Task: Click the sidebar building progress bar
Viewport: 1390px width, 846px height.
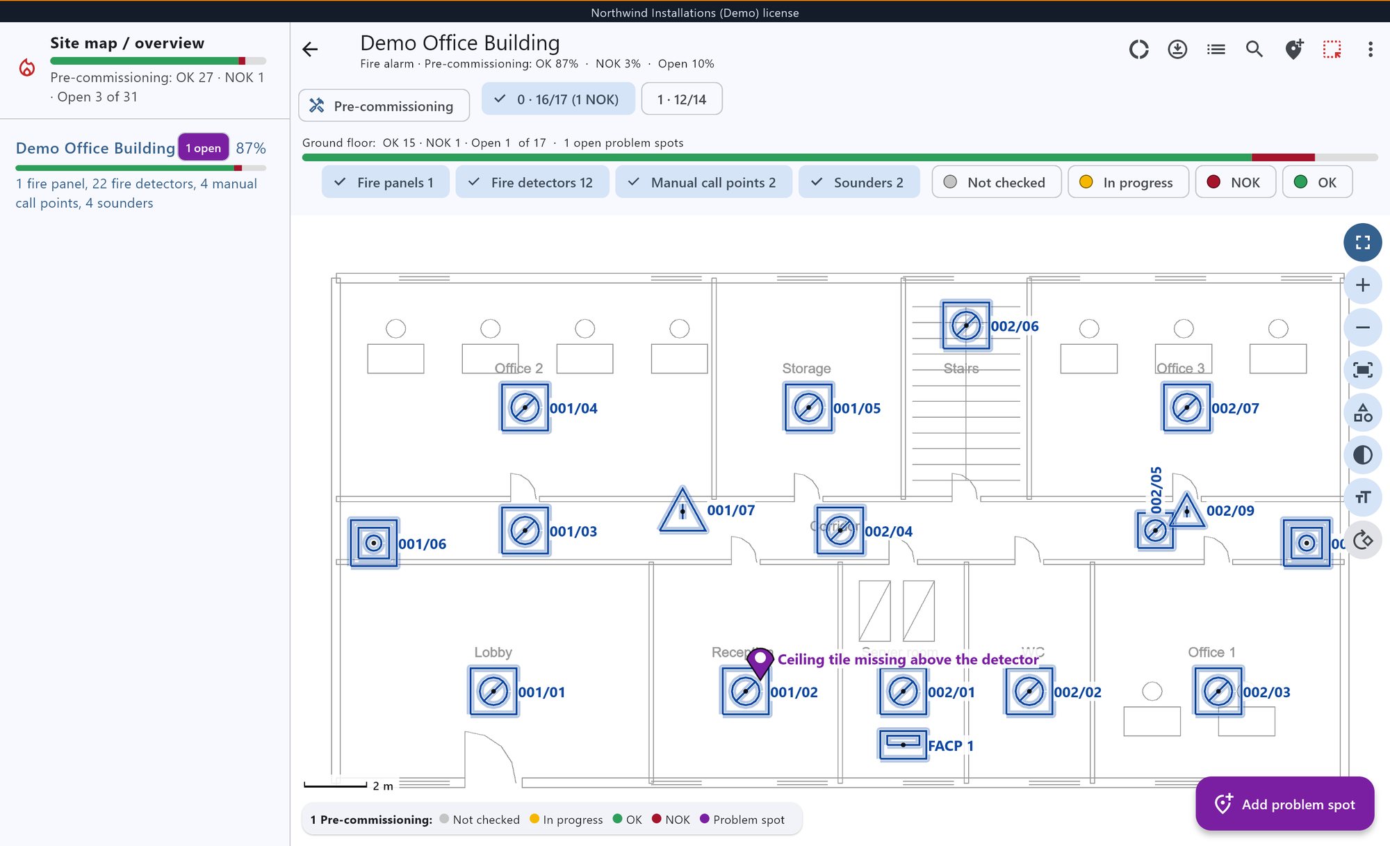Action: 140,168
